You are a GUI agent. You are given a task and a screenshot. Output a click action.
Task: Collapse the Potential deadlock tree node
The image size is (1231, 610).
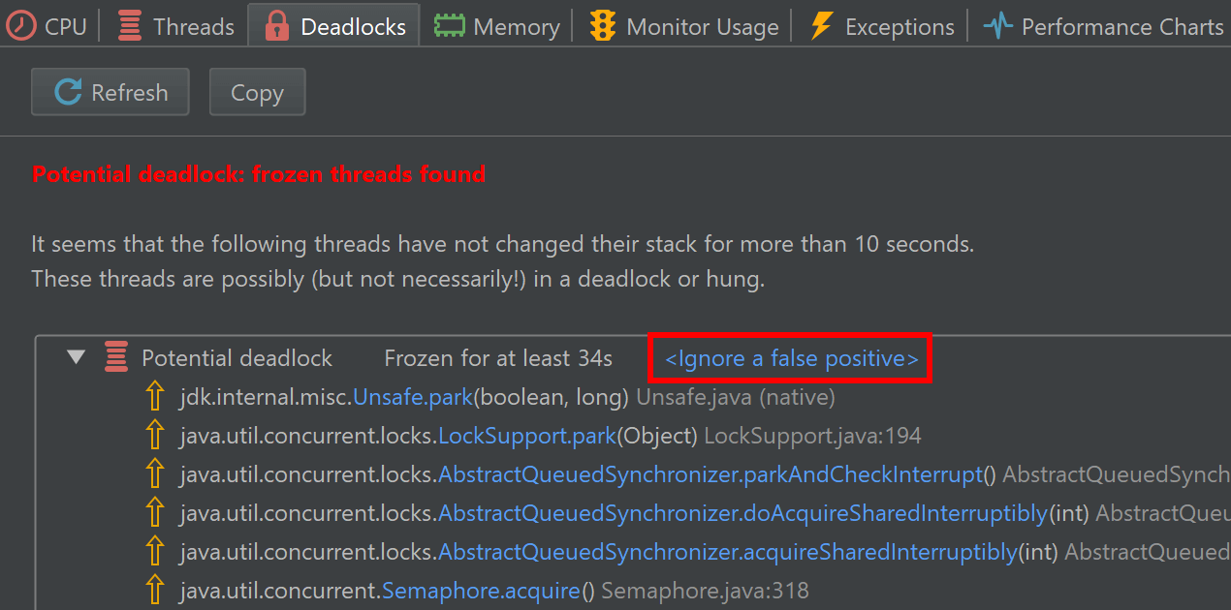coord(76,358)
